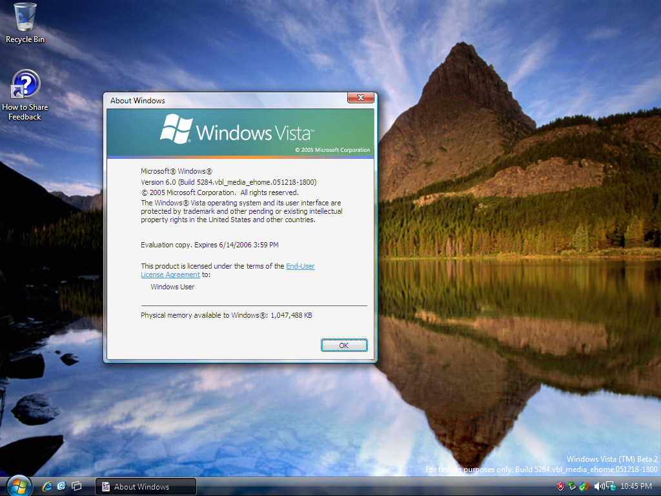This screenshot has height=496, width=661.
Task: Select the Recycle Bin desktop icon
Action: point(25,23)
